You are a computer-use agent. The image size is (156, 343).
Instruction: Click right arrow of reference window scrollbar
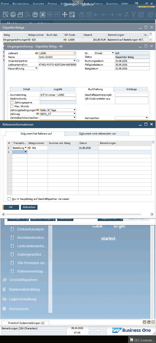[x=152, y=215]
